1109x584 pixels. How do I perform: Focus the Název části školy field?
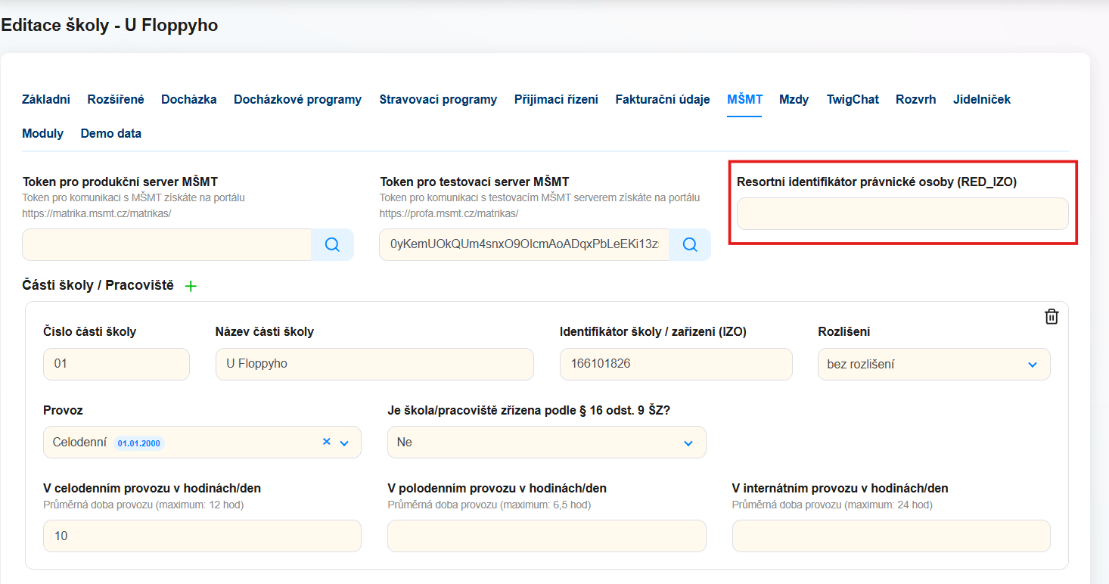click(x=374, y=364)
